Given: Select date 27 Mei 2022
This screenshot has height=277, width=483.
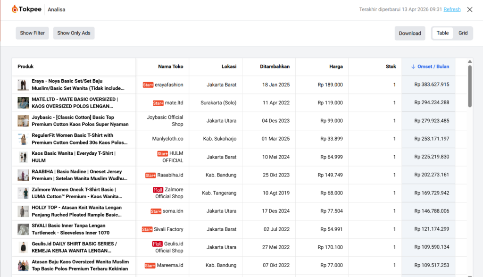Looking at the screenshot, I should (x=276, y=247).
